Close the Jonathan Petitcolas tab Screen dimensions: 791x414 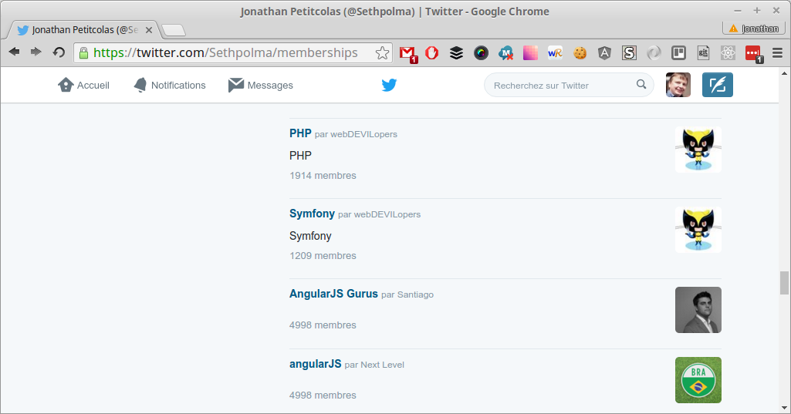coord(149,30)
